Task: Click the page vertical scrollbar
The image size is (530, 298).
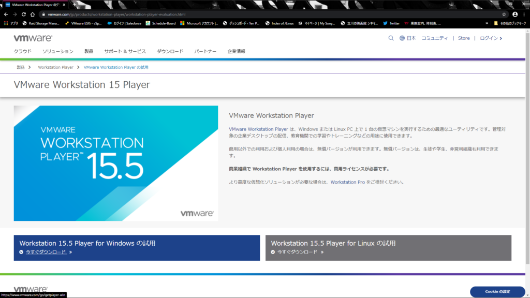Action: [527, 147]
